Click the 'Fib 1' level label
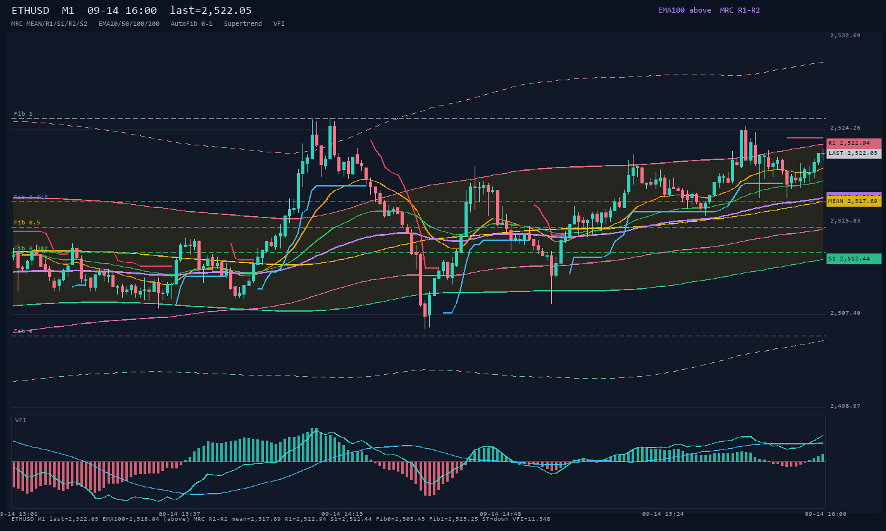This screenshot has height=531, width=886. click(23, 114)
